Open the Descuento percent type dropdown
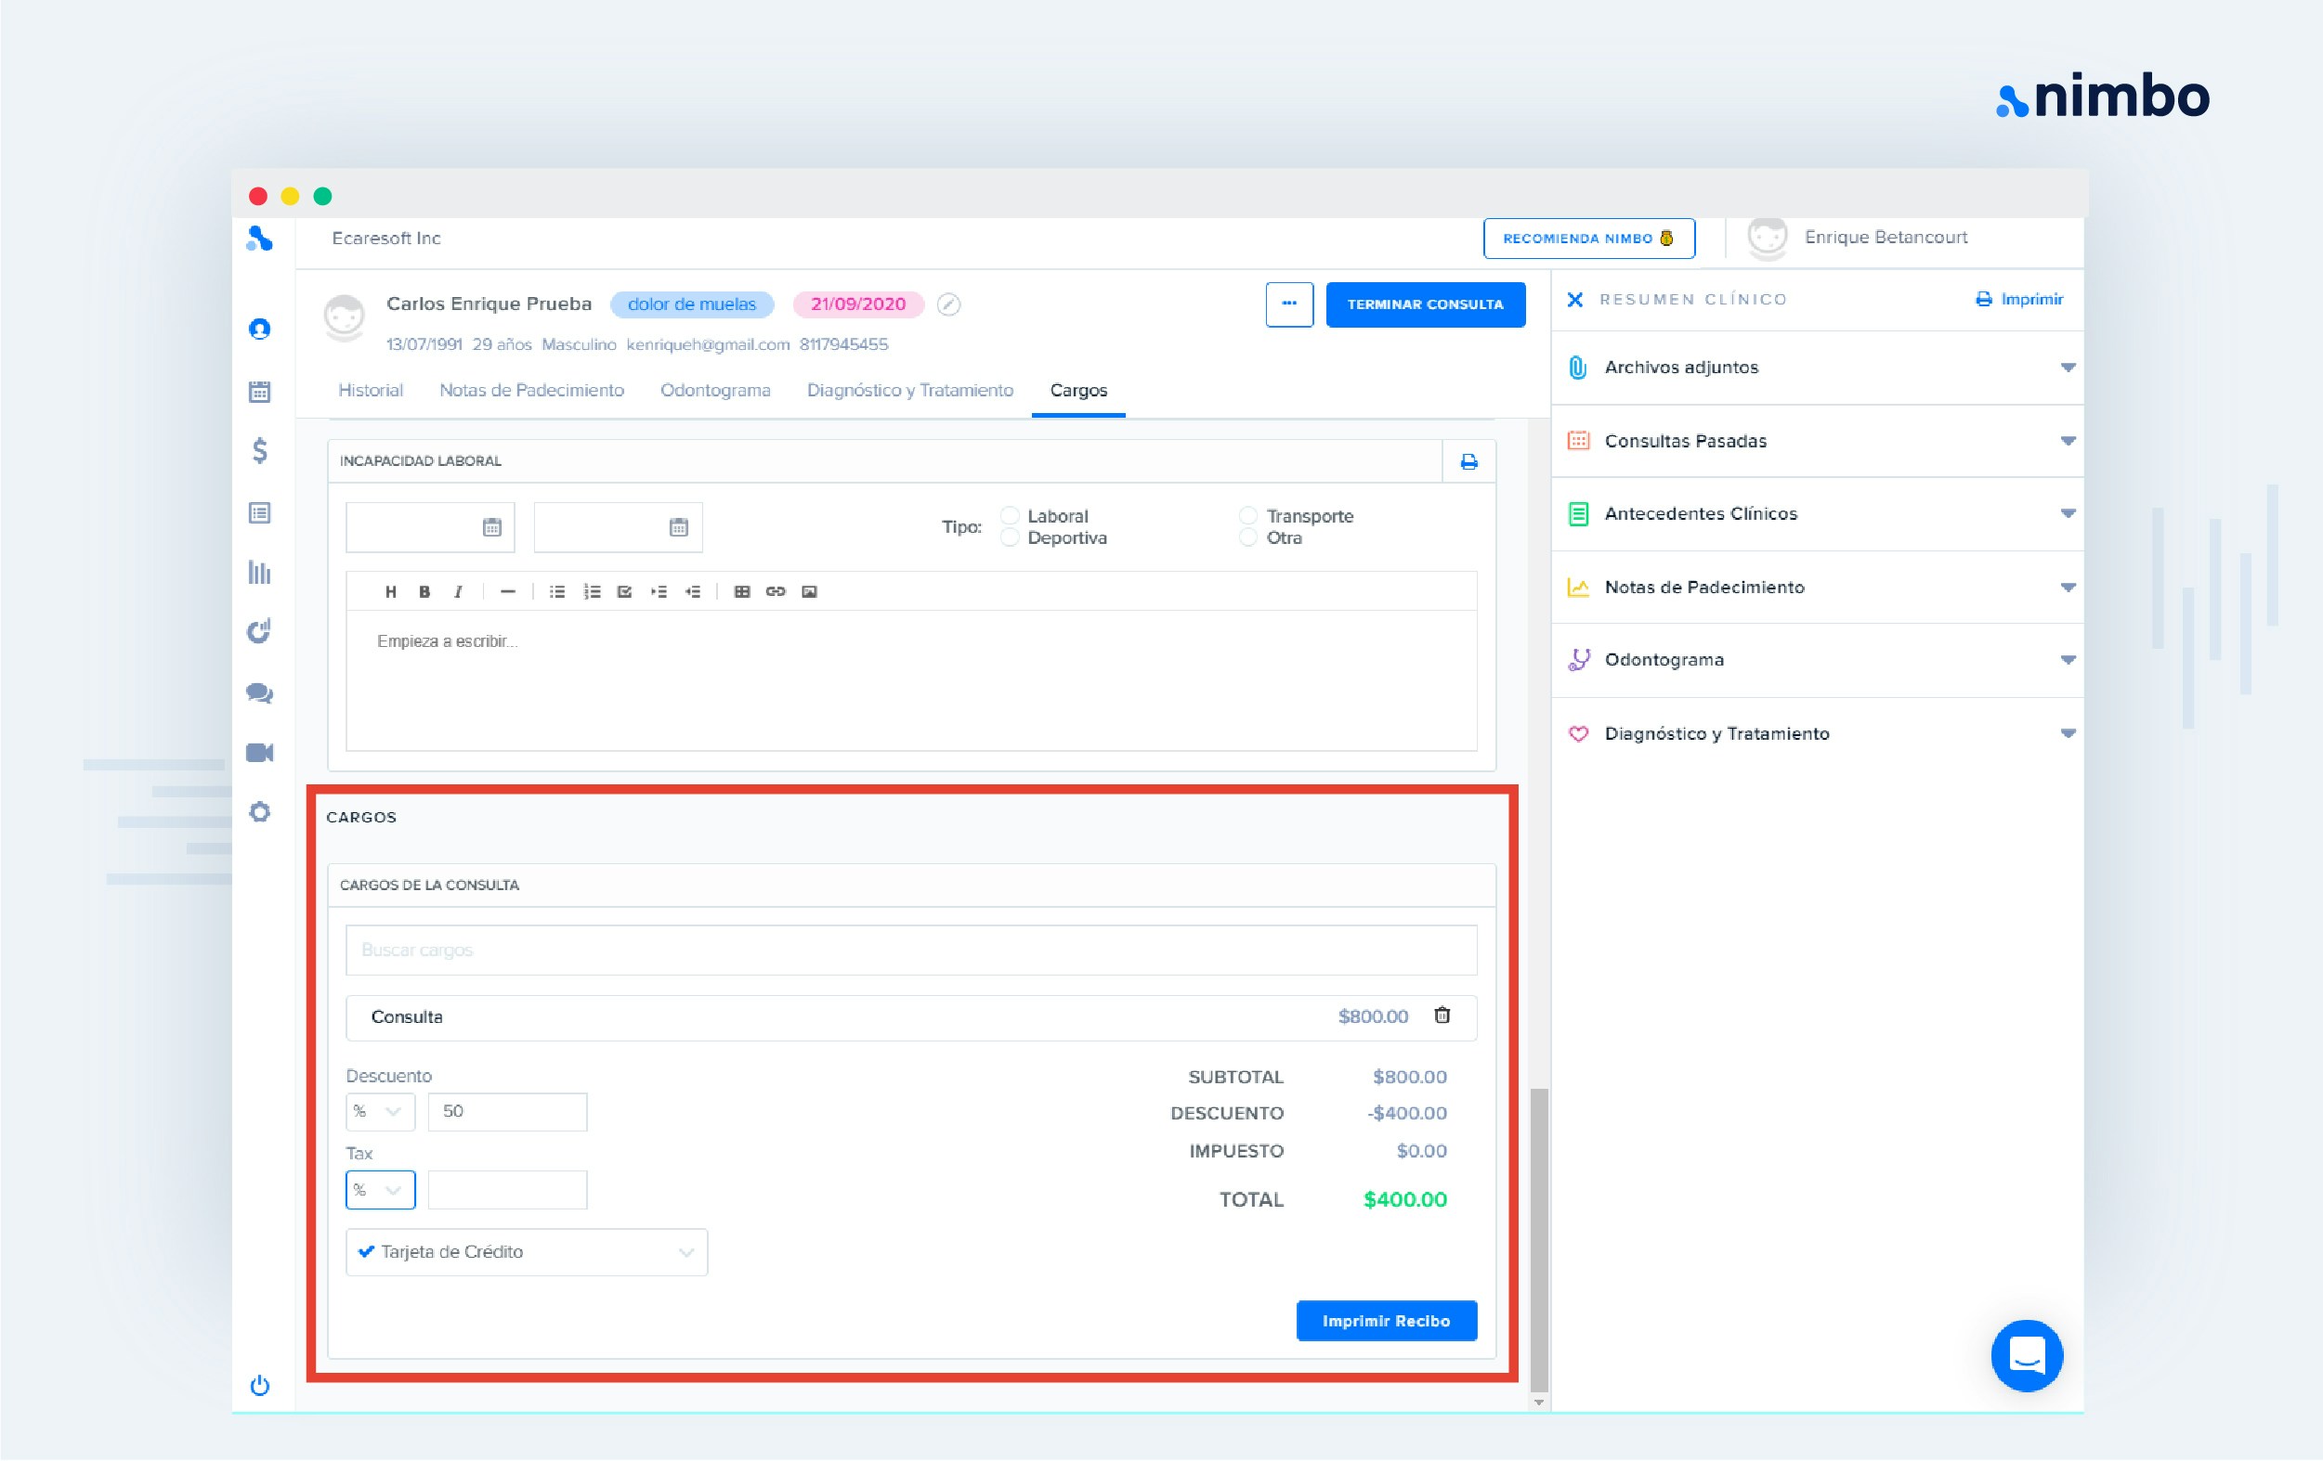This screenshot has width=2323, height=1461. [380, 1112]
